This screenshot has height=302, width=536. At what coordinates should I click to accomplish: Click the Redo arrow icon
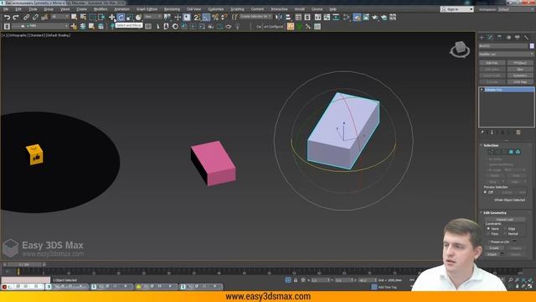16,17
